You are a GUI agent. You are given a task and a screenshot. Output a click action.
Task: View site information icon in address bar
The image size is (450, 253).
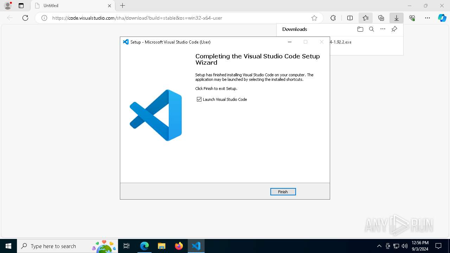[x=44, y=18]
